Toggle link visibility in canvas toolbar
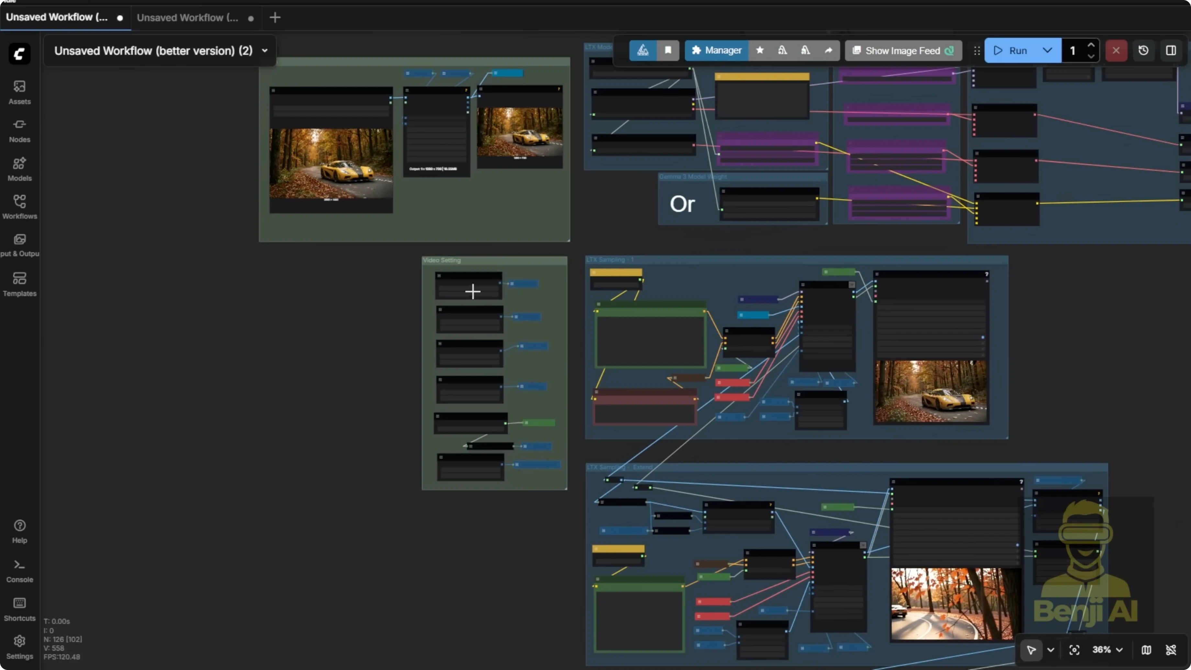 (1171, 650)
